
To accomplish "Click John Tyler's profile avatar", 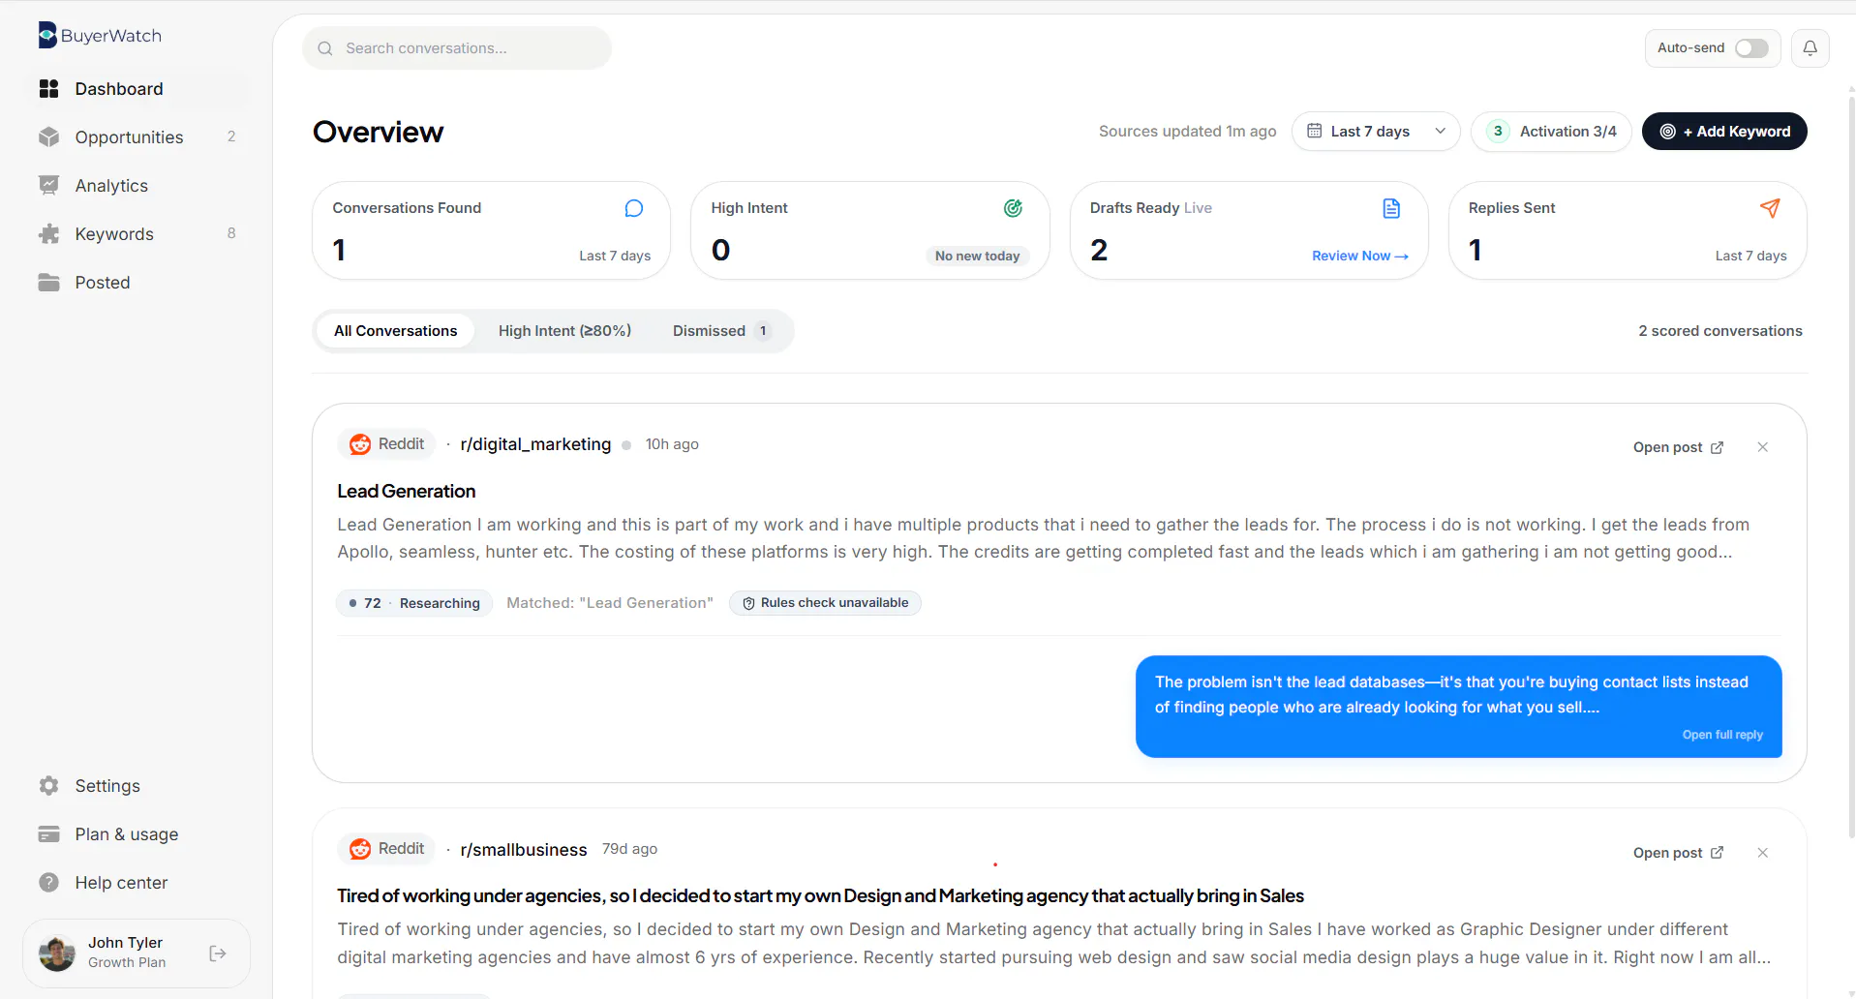I will coord(57,954).
